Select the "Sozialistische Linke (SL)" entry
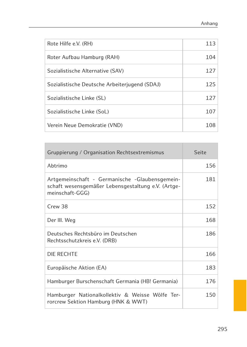 point(76,98)
